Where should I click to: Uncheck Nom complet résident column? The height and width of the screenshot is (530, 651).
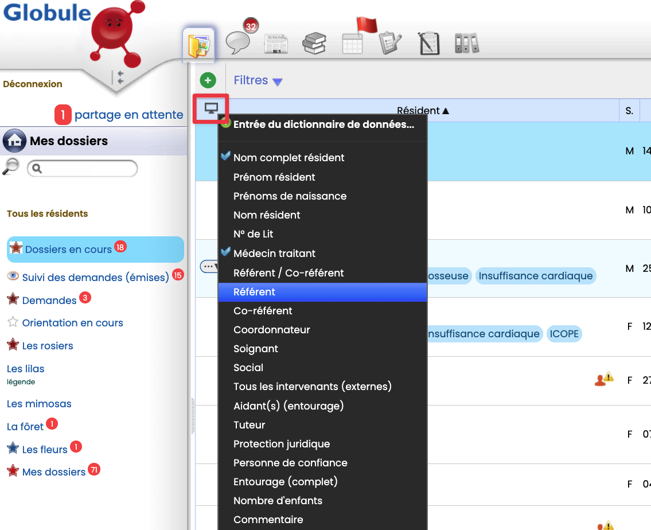[x=288, y=158]
